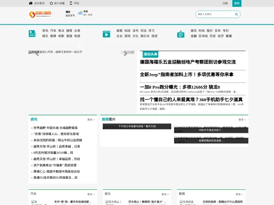Open the 商讯 nav menu item
274x205 pixels.
(194, 31)
